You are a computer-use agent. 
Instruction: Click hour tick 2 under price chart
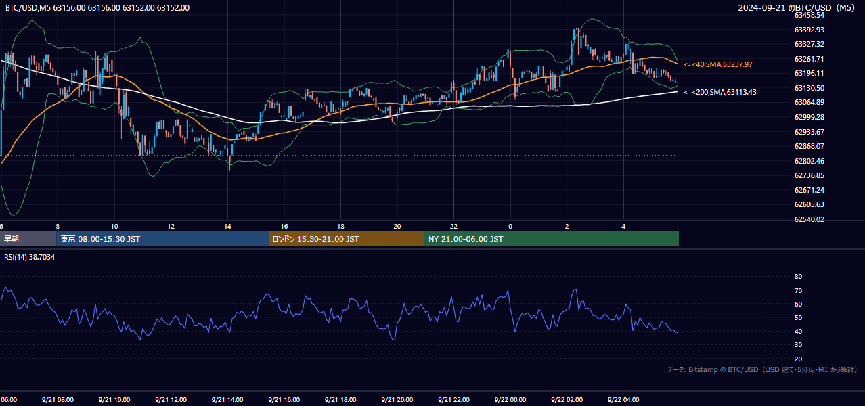(567, 226)
